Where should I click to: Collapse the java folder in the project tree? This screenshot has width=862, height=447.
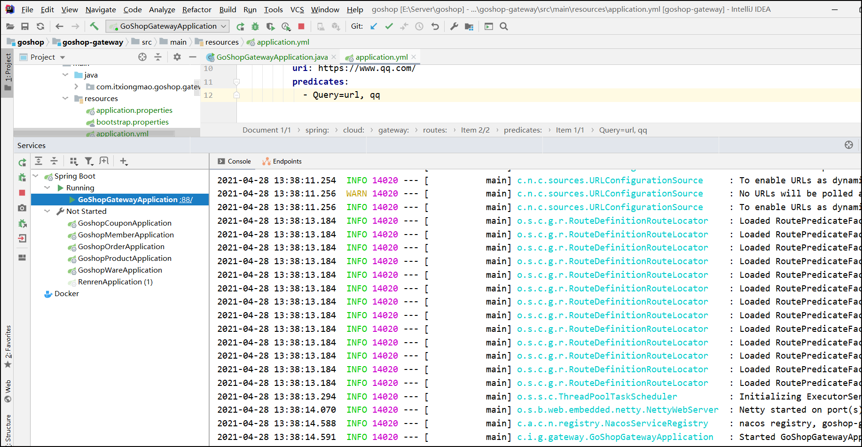(65, 75)
